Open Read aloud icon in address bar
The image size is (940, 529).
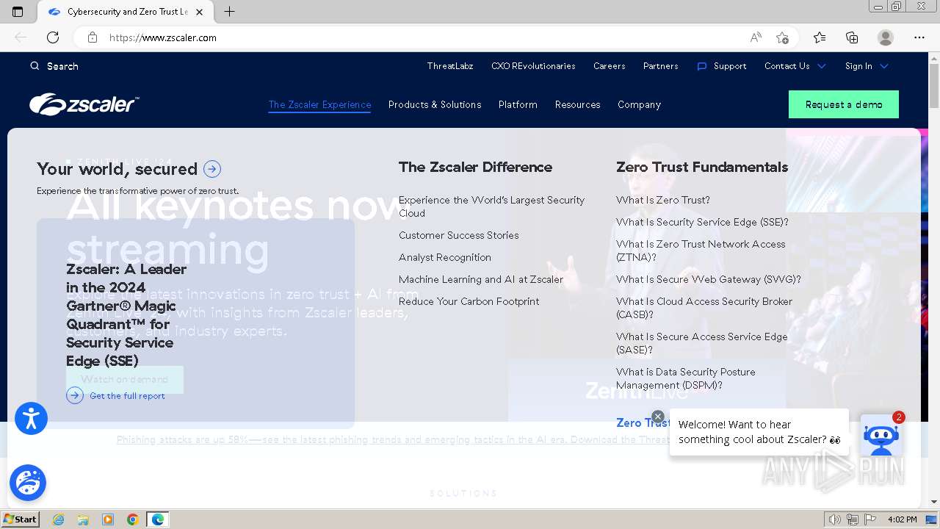click(x=756, y=37)
